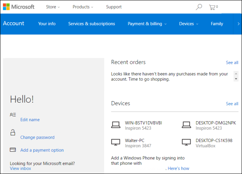Expand the Payment & billing dropdown
This screenshot has width=242, height=174.
click(x=147, y=24)
